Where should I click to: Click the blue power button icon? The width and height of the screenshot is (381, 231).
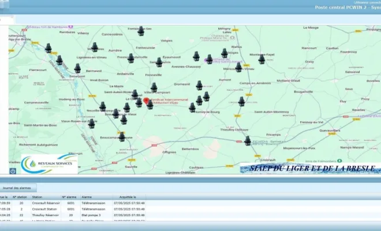coord(13,171)
